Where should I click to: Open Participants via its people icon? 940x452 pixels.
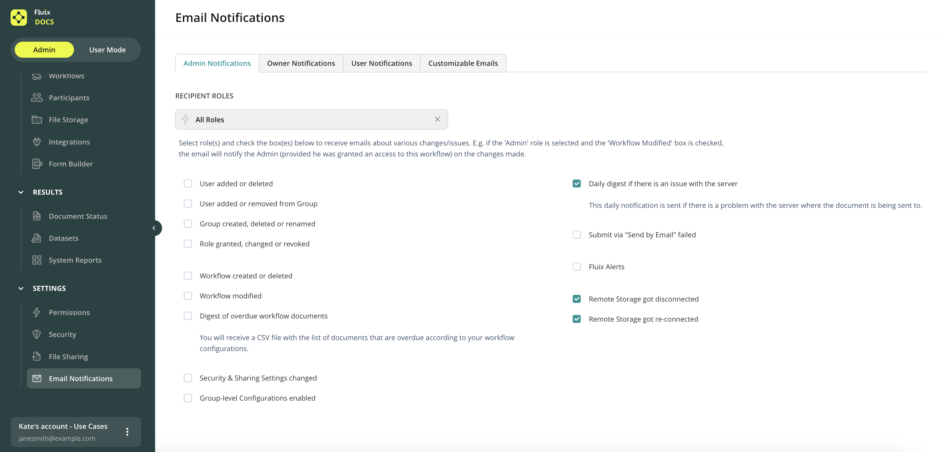(37, 97)
